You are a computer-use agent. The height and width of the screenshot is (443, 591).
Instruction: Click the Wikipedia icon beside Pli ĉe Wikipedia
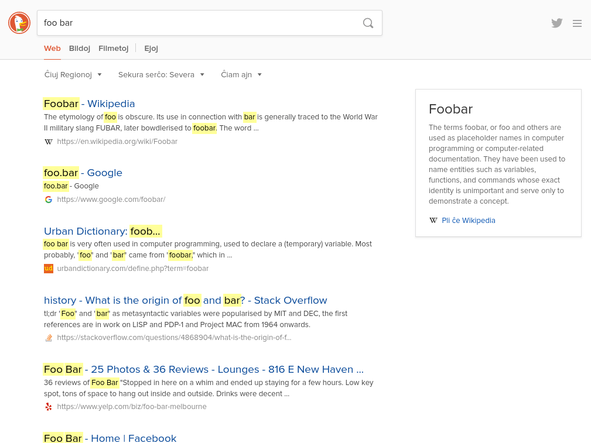[433, 220]
